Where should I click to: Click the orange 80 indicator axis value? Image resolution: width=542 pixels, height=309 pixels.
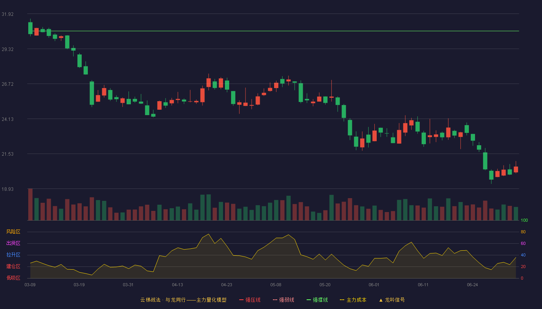tap(523, 232)
